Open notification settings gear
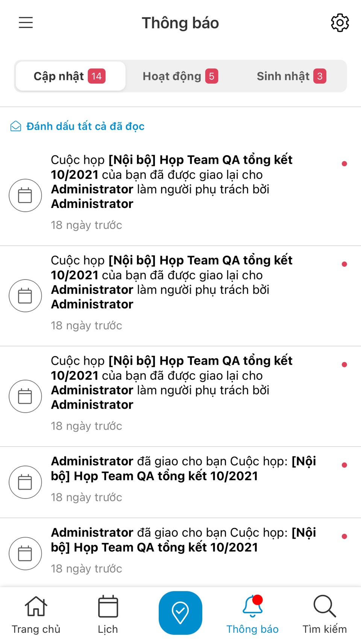The height and width of the screenshot is (643, 361). tap(340, 23)
